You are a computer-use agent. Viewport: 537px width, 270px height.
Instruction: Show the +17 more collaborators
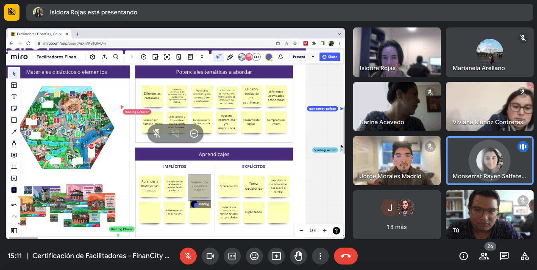(x=256, y=57)
